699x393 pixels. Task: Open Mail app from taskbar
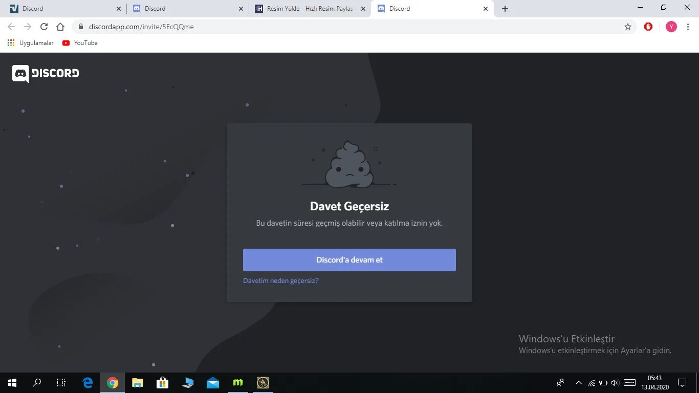click(x=213, y=383)
